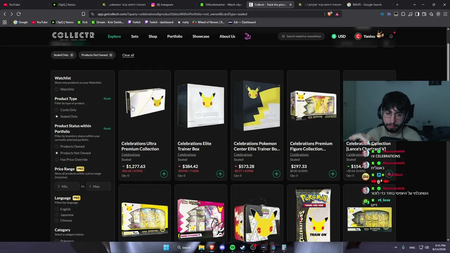Screen dimensions: 450x253
Task: Open Brave Leo AI sparkle icon
Action: click(x=431, y=14)
